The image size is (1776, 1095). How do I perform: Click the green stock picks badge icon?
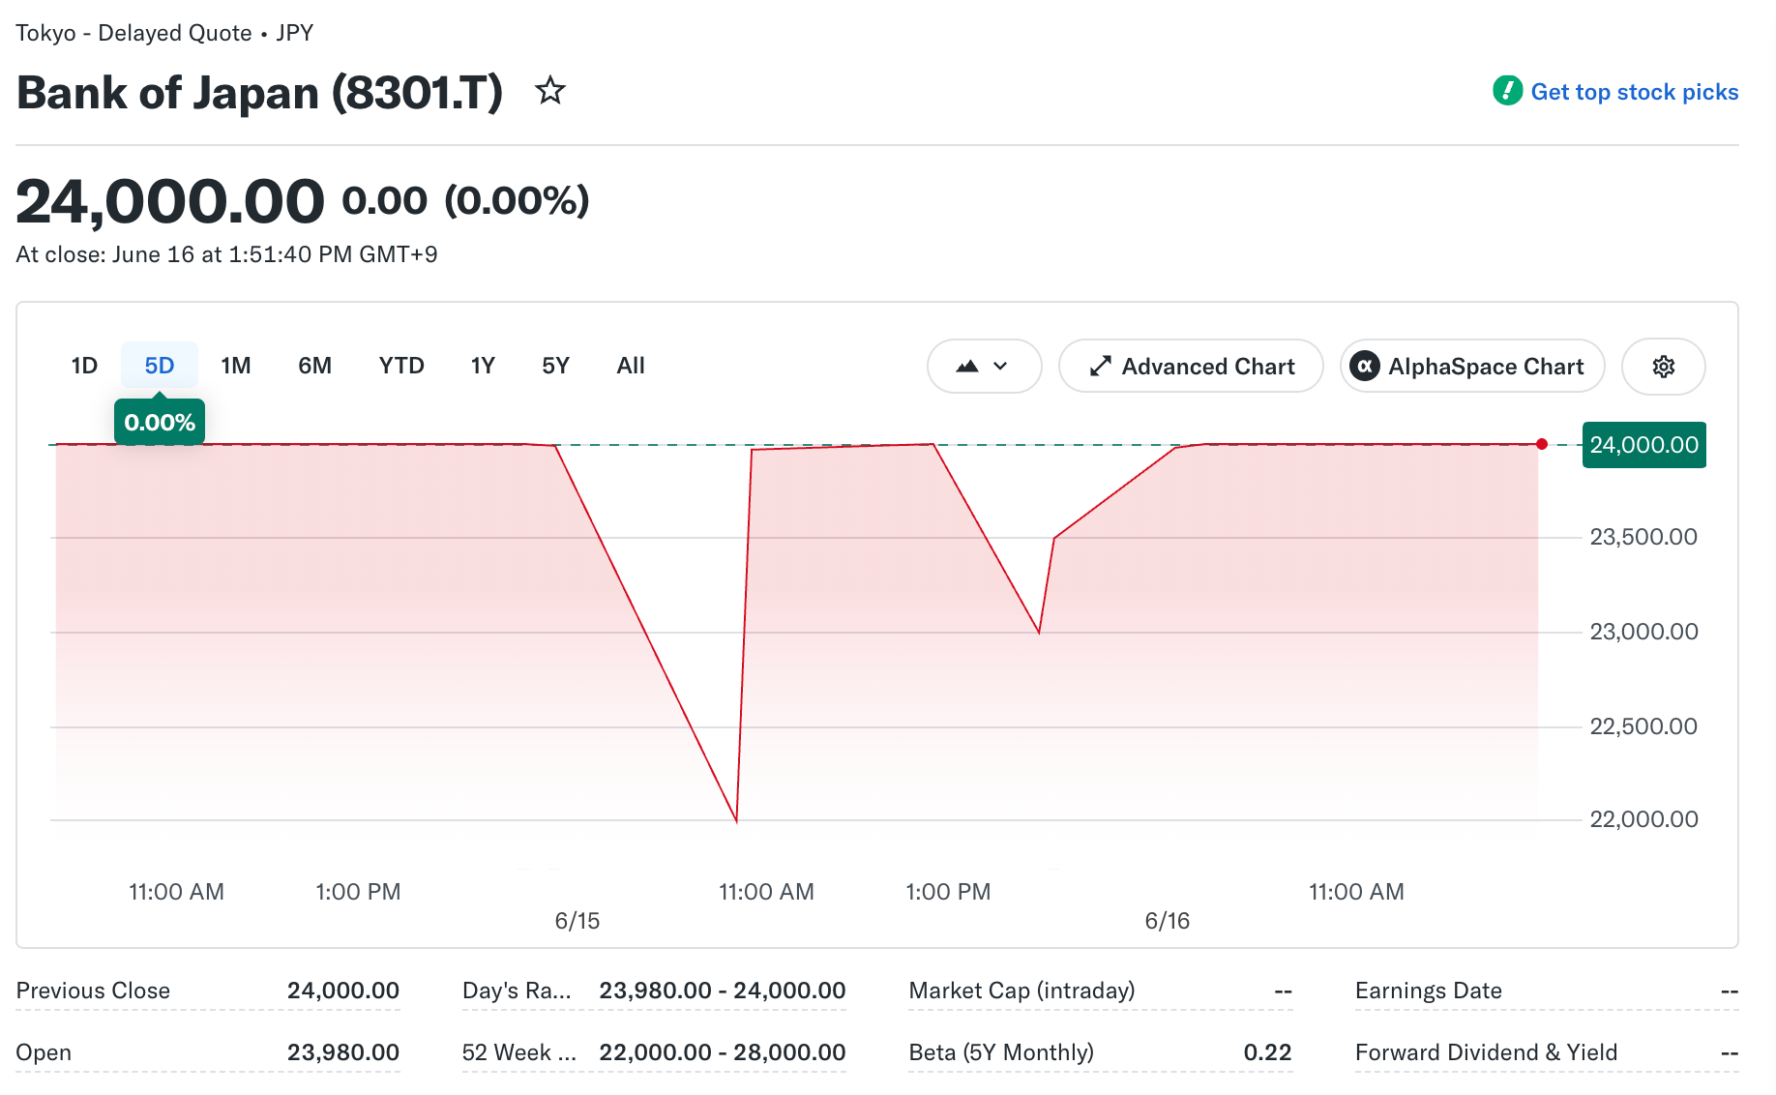pyautogui.click(x=1507, y=91)
